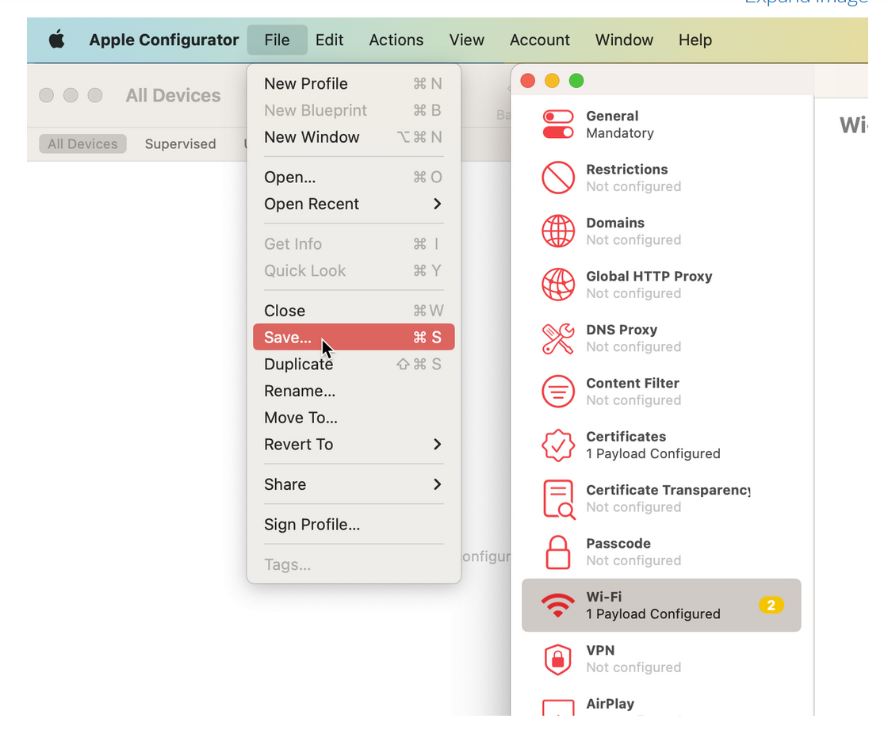Switch to the All Devices tab
Viewport: 888px width, 730px height.
82,143
